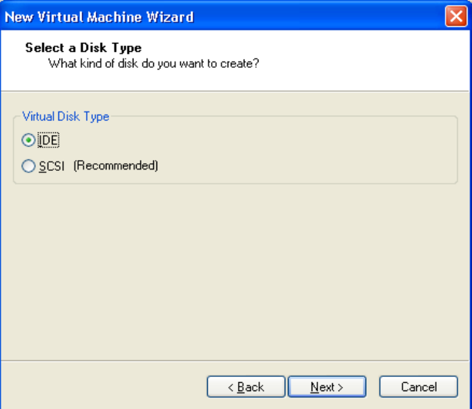The image size is (472, 409).
Task: Cancel the New Virtual Machine Wizard
Action: (x=419, y=387)
